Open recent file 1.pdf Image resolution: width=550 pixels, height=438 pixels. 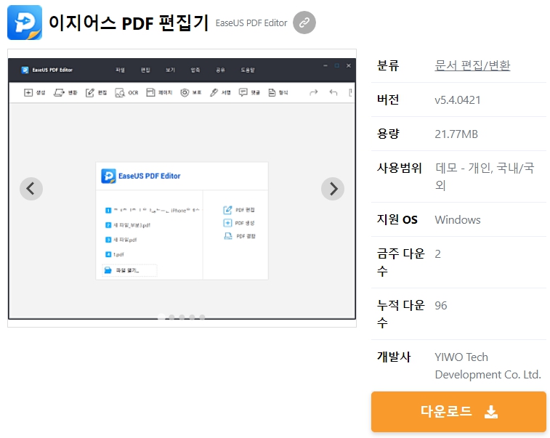[115, 255]
